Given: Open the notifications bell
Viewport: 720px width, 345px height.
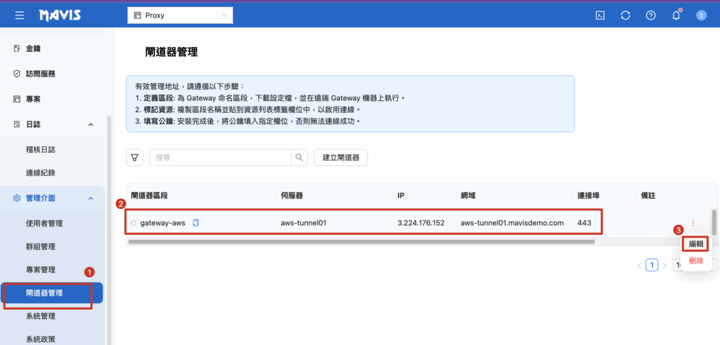Looking at the screenshot, I should click(x=676, y=15).
